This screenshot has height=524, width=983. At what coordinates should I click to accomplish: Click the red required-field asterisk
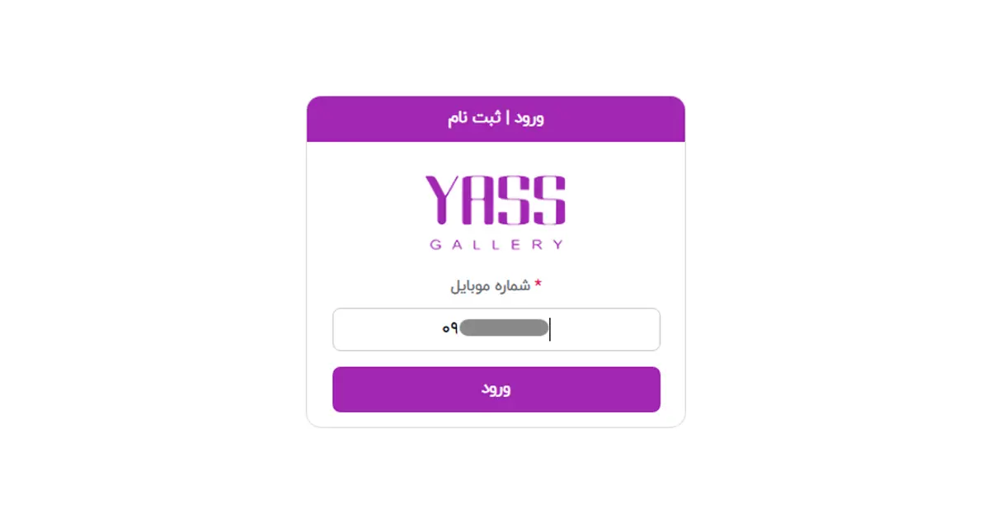pos(538,284)
